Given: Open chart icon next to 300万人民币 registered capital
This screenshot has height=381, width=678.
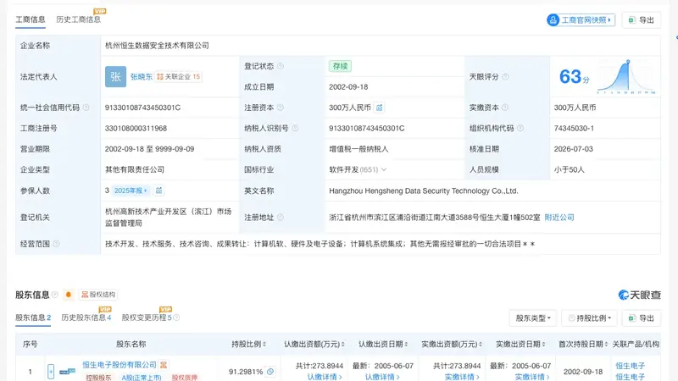Looking at the screenshot, I should tap(379, 108).
